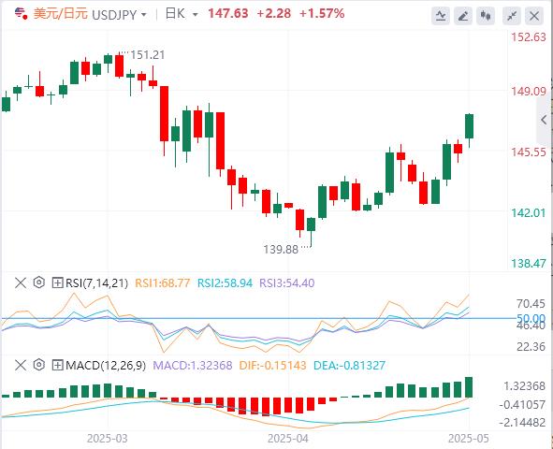This screenshot has width=553, height=449.
Task: Expand the side panel left-chevron handle
Action: [544, 120]
